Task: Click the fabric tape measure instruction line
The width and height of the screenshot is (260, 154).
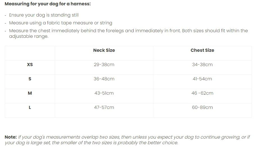Action: tap(60, 23)
